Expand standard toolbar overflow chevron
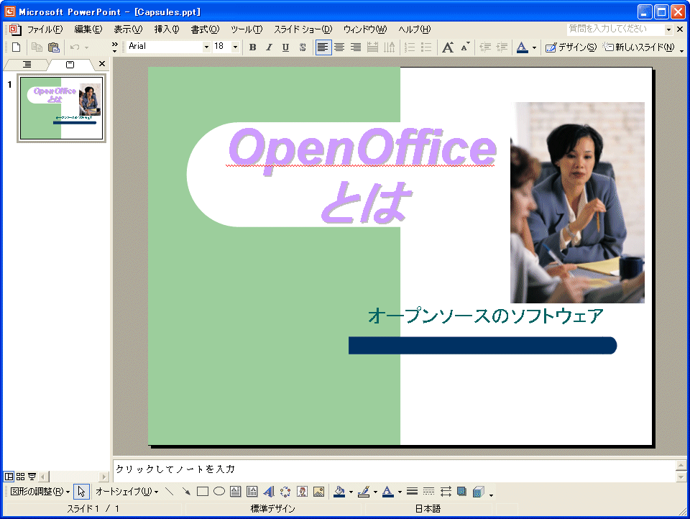 point(115,47)
